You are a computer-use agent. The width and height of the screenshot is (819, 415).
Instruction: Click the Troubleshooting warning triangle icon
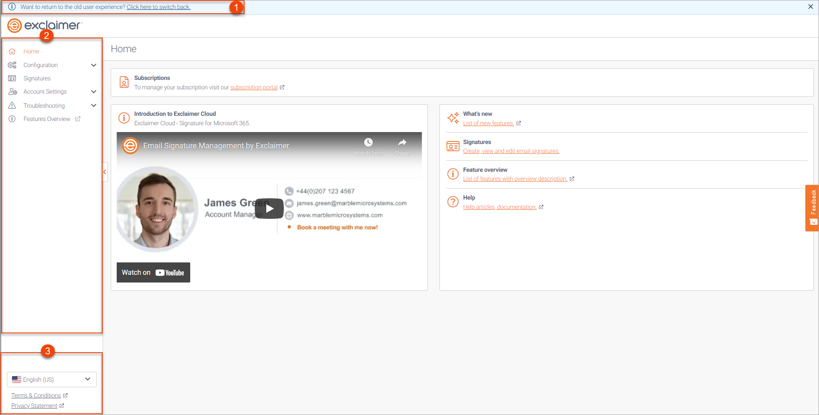[12, 106]
